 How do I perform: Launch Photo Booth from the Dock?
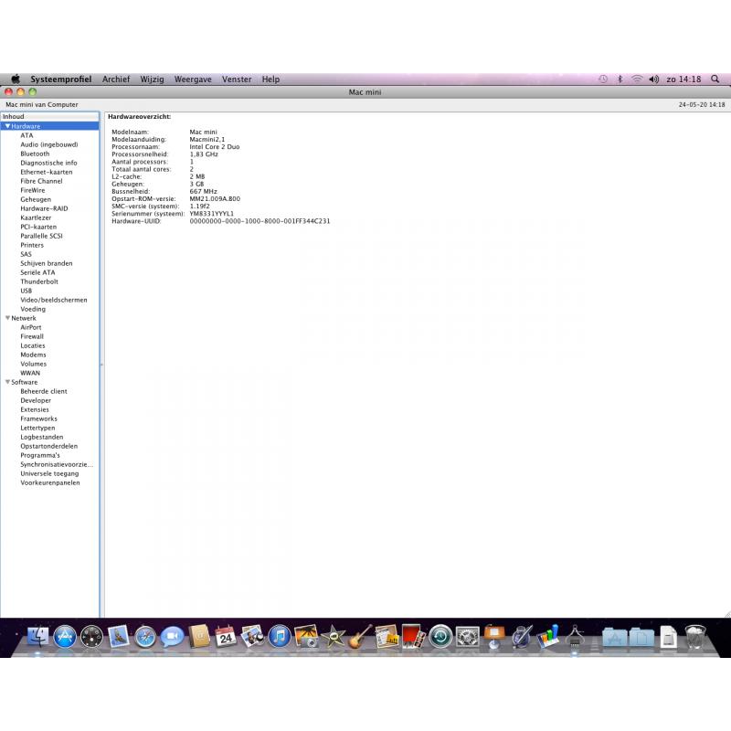pyautogui.click(x=414, y=637)
